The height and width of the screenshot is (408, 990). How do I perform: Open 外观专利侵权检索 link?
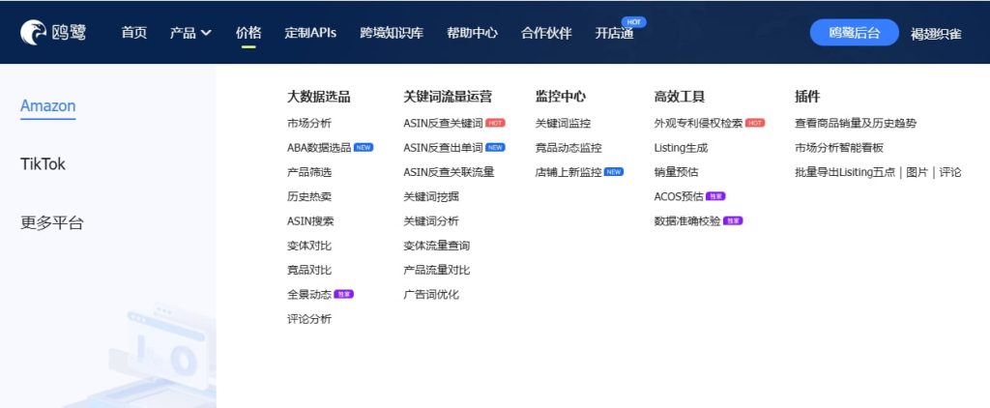click(698, 123)
